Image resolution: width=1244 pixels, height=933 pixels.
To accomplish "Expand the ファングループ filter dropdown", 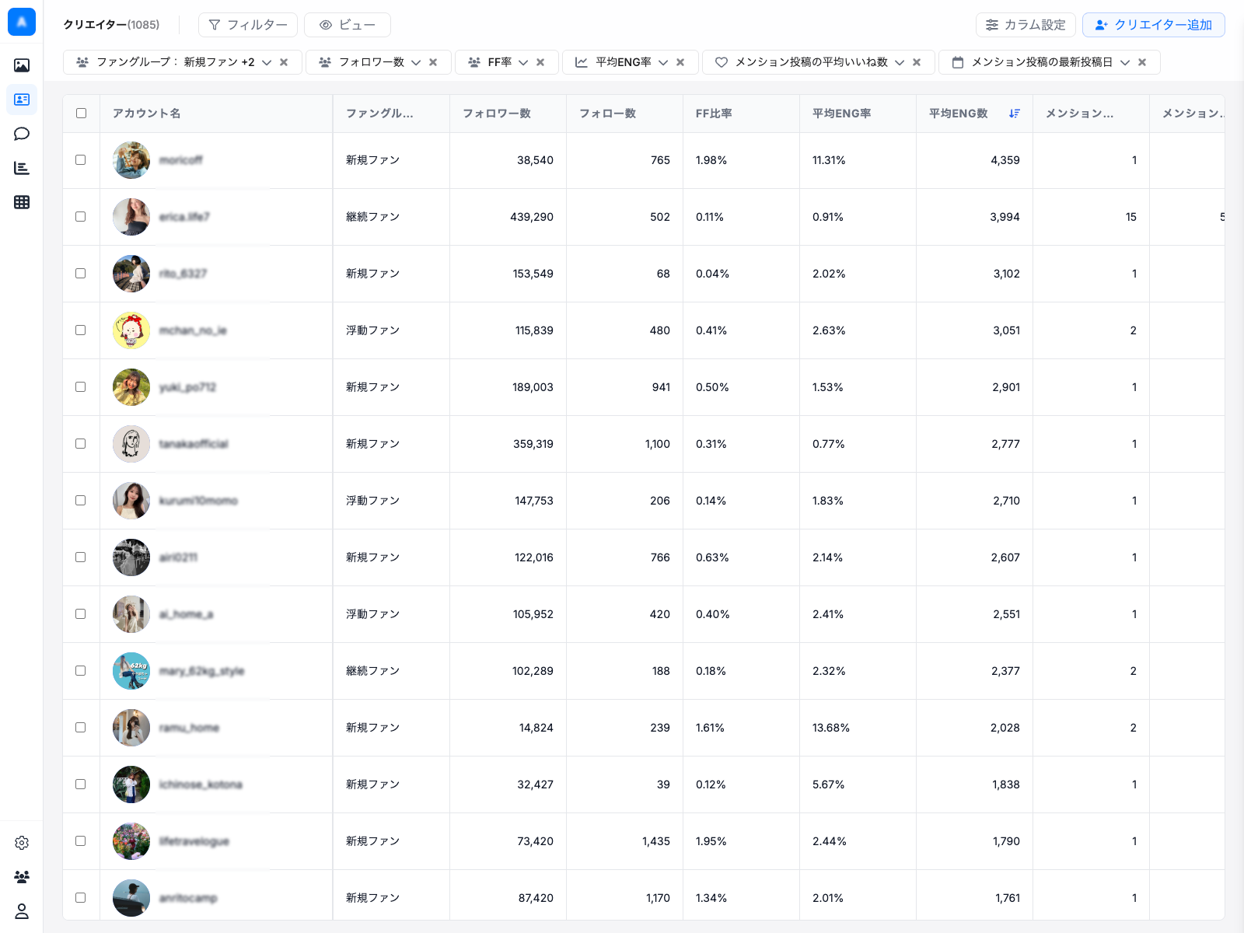I will [x=267, y=62].
